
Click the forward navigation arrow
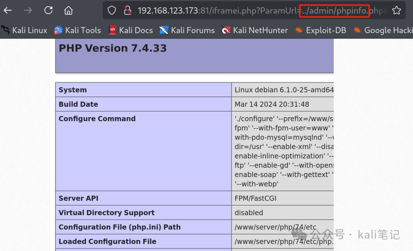coord(28,10)
